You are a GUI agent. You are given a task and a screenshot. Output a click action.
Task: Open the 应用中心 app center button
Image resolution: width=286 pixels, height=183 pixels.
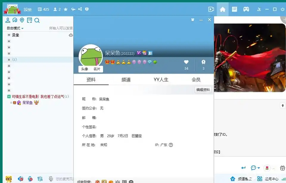[268, 179]
